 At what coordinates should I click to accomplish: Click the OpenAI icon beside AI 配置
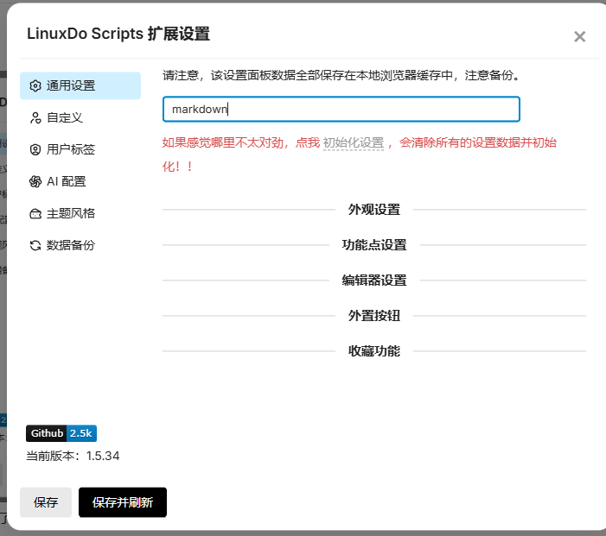(35, 181)
